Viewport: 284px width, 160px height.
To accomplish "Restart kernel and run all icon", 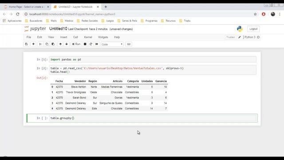I will point(97,44).
